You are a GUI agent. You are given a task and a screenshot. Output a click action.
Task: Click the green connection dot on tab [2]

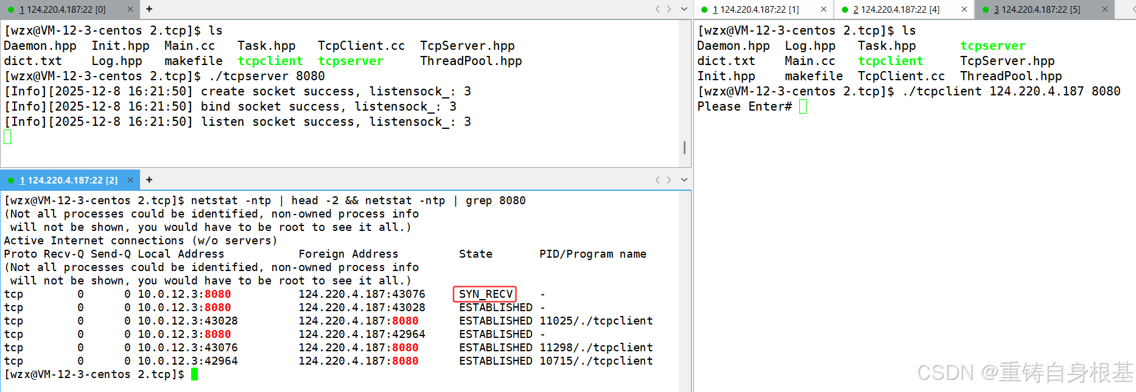point(11,181)
